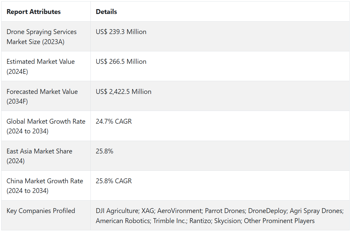Viewport: 353px width, 234px height.
Task: Click the East Asia 25.8% share value
Action: click(x=104, y=151)
